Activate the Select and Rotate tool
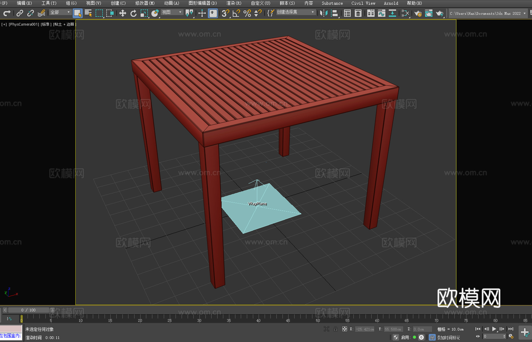Image resolution: width=532 pixels, height=342 pixels. point(134,13)
